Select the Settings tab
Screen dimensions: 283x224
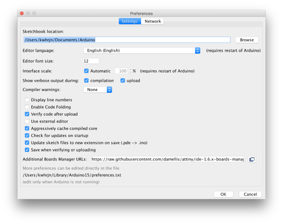tap(130, 21)
